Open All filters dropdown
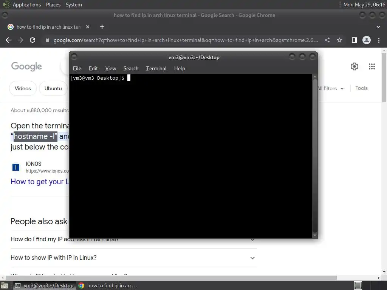 pyautogui.click(x=330, y=88)
